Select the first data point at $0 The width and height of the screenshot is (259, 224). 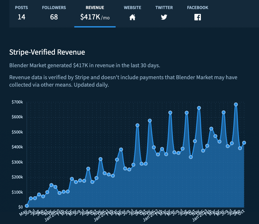27,206
